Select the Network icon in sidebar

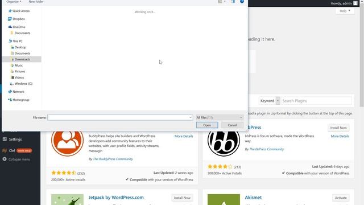(x=10, y=92)
